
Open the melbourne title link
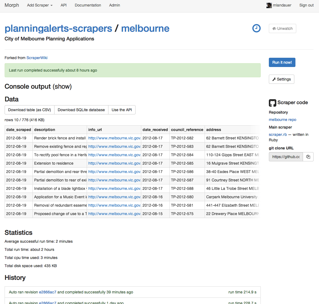click(x=145, y=28)
